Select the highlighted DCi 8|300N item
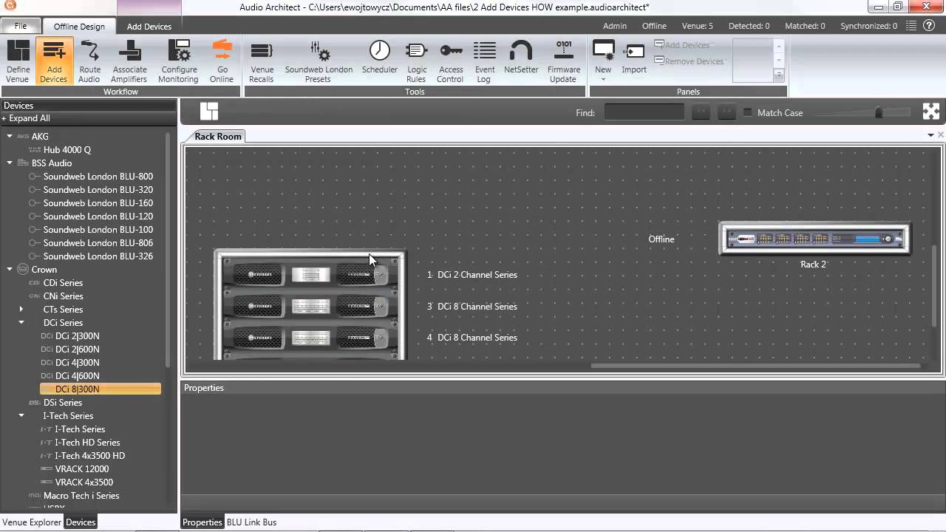Screen dimensions: 946x532 pyautogui.click(x=100, y=389)
